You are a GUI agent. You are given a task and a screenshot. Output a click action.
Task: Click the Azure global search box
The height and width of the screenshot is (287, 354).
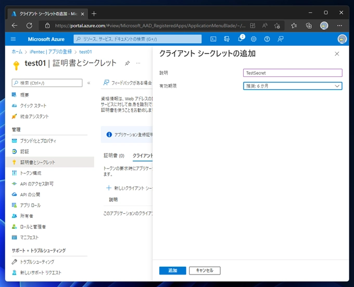pos(137,39)
